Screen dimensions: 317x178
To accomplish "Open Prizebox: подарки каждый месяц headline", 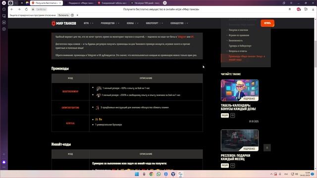I will click(235, 157).
